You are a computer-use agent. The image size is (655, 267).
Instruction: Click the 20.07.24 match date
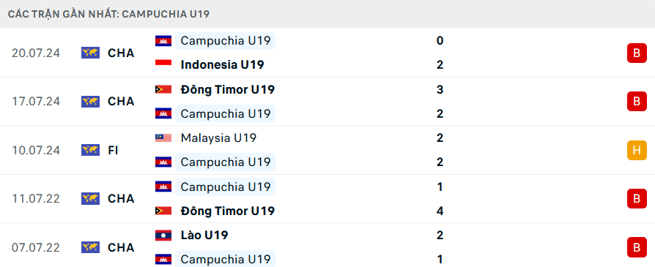pyautogui.click(x=36, y=53)
